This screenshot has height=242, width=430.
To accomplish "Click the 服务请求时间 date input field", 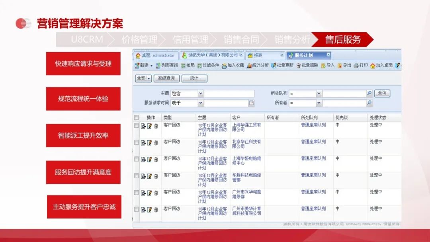I will pos(226,103).
